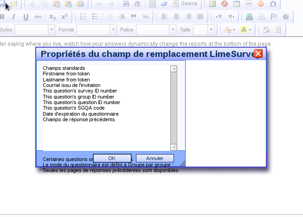
Task: Toggle underline formatting
Action: tap(26, 17)
